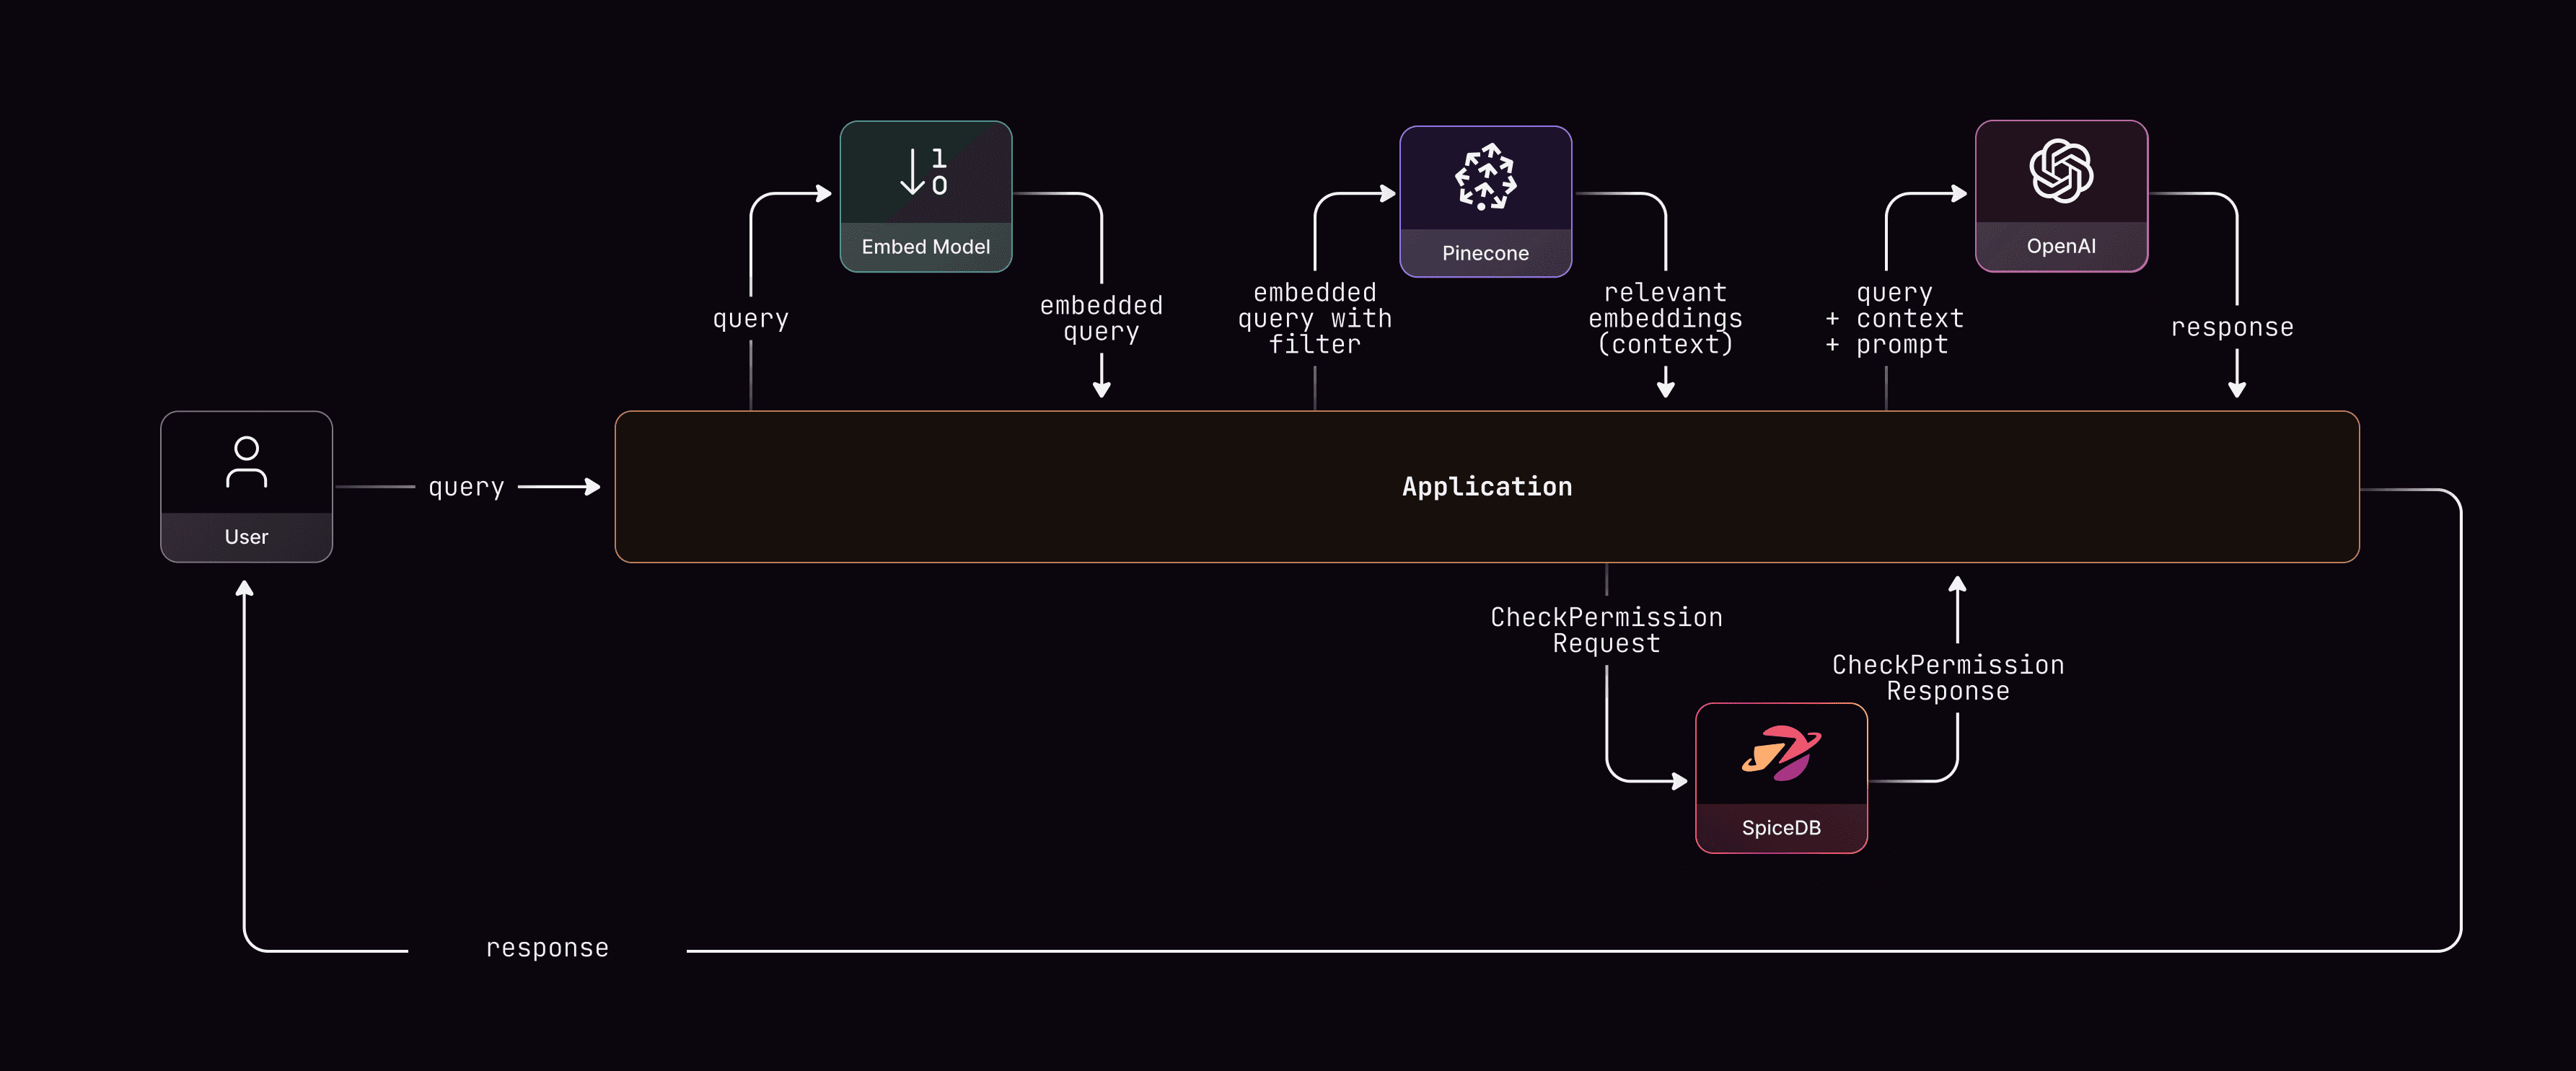Click the arrowhead pointing into SpiceDB
The width and height of the screenshot is (2576, 1071).
click(1680, 781)
